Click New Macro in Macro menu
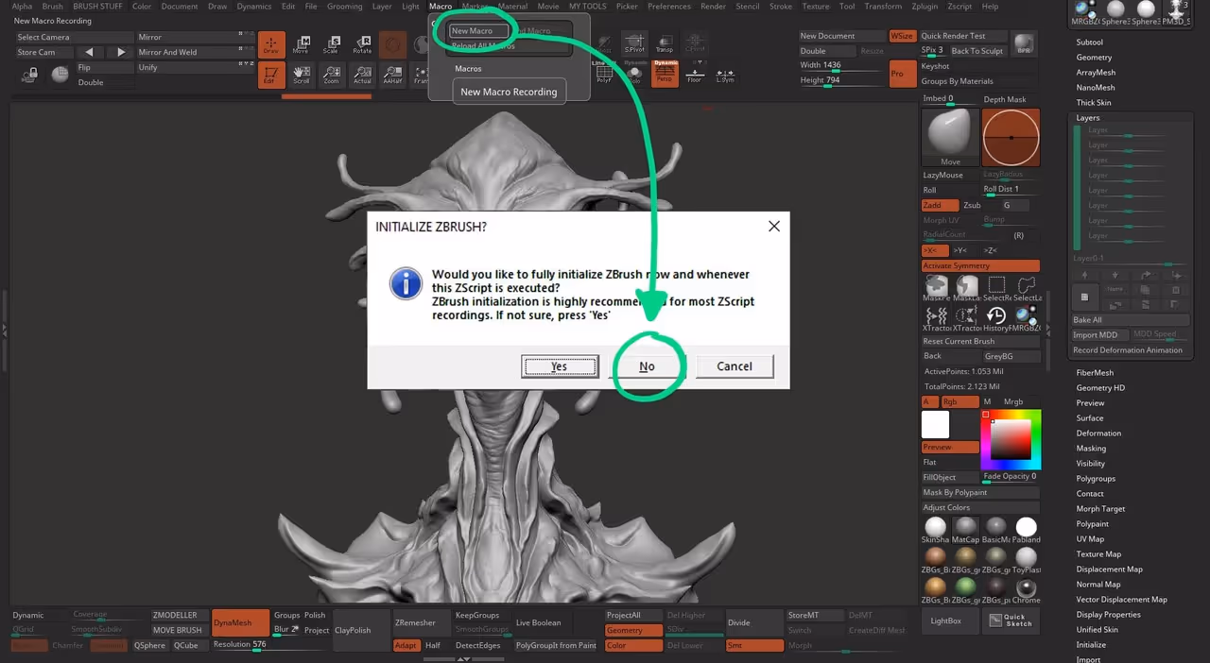 click(x=479, y=31)
